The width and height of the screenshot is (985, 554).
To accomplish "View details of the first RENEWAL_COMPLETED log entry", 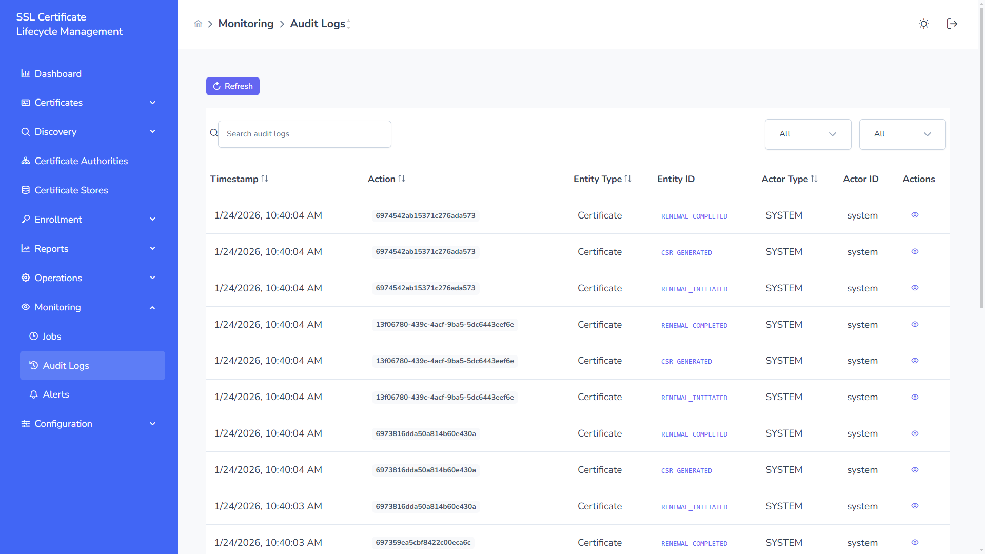I will tap(915, 215).
